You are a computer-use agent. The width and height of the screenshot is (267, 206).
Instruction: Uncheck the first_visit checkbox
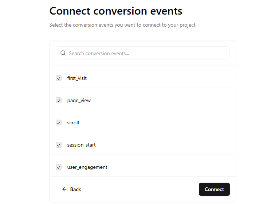(59, 78)
